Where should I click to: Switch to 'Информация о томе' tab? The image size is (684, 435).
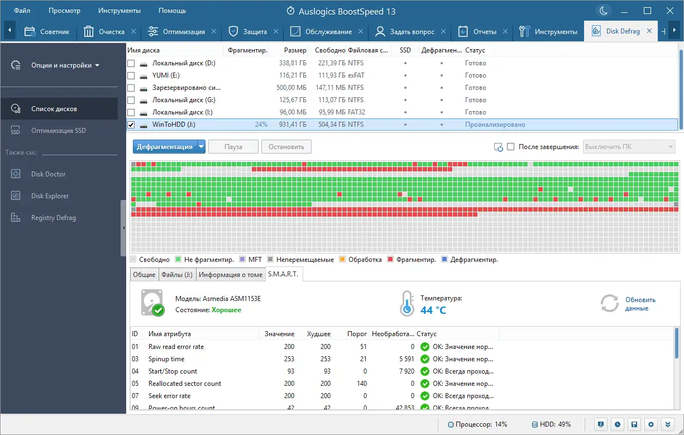tap(231, 274)
